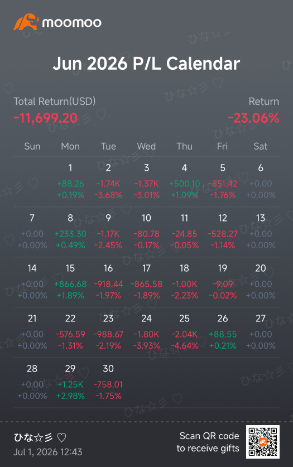Tap the Jun 2026 P/L Calendar title

coord(146,64)
